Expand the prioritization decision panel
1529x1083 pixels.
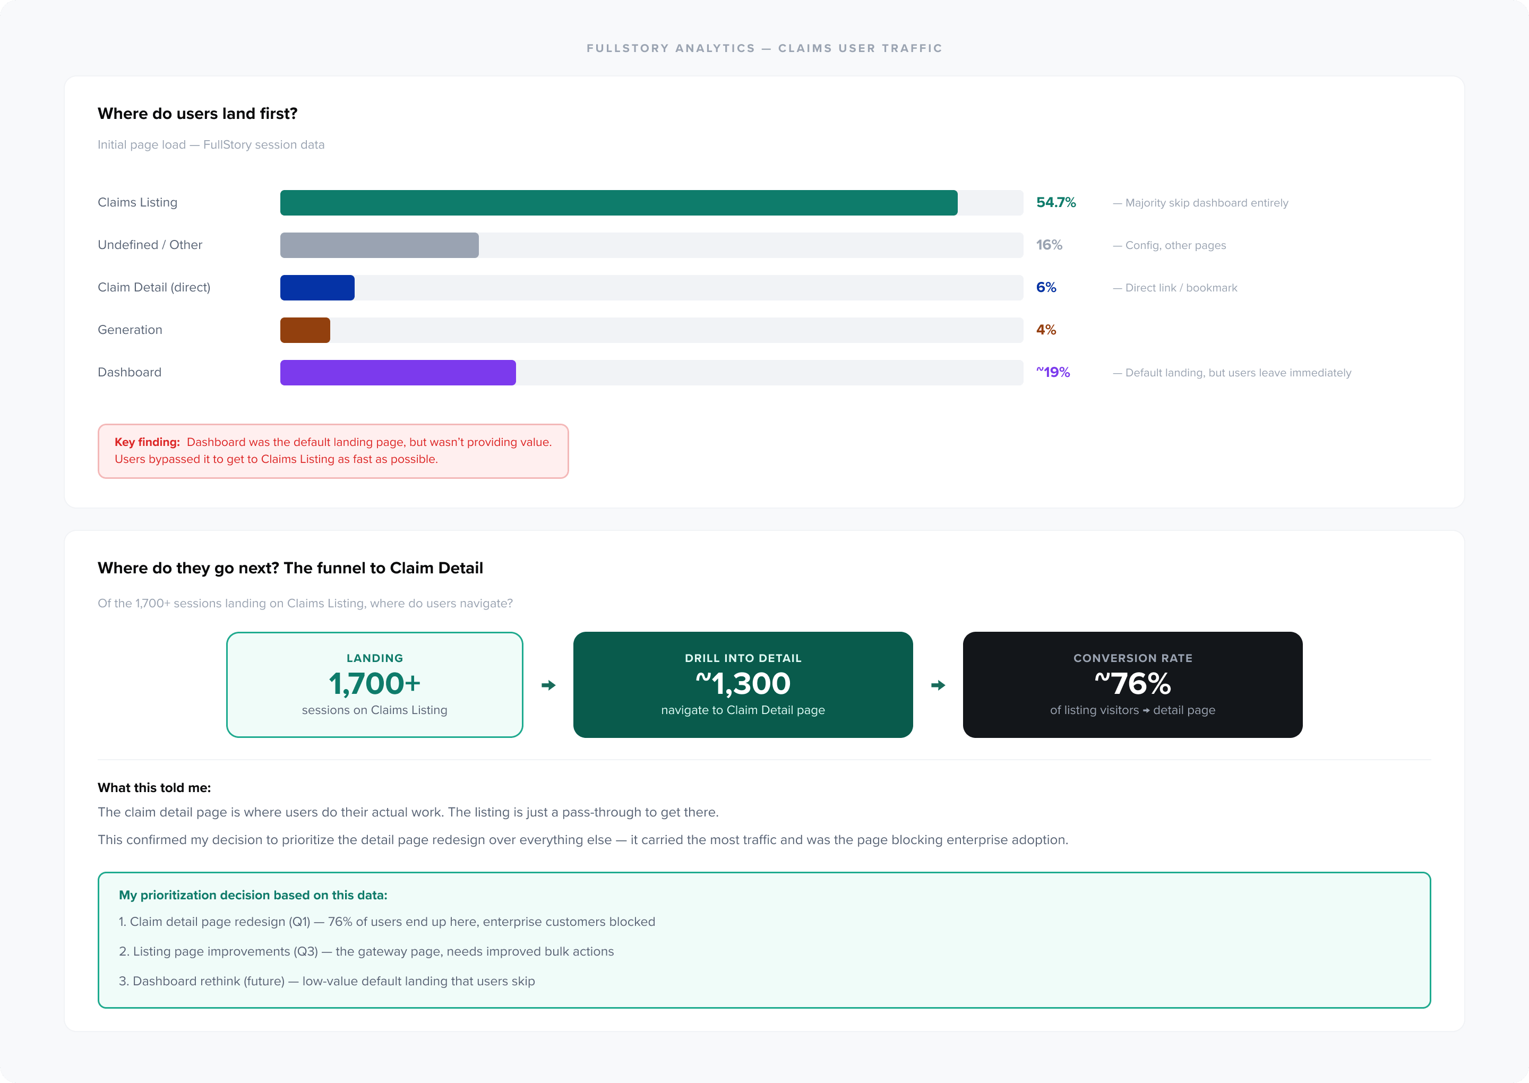pyautogui.click(x=764, y=940)
